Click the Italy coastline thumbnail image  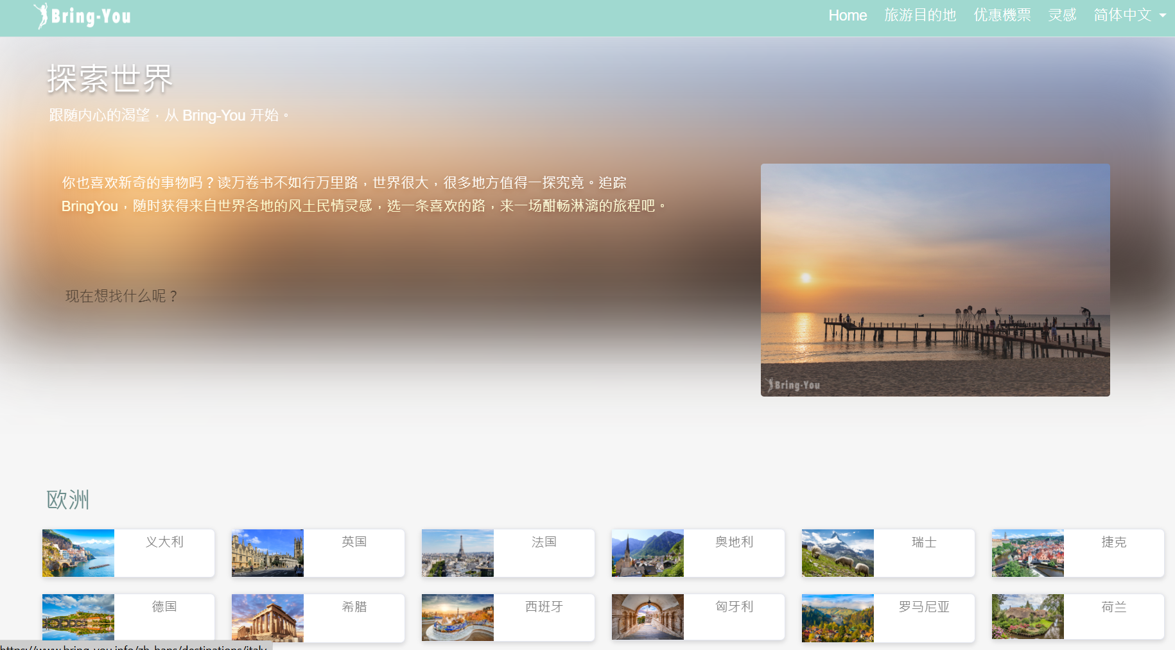click(x=78, y=552)
